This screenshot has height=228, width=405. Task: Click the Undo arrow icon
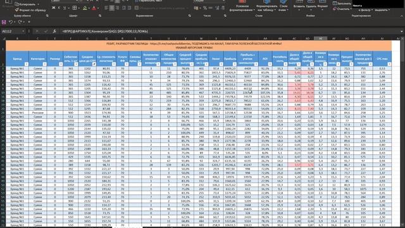(x=11, y=22)
